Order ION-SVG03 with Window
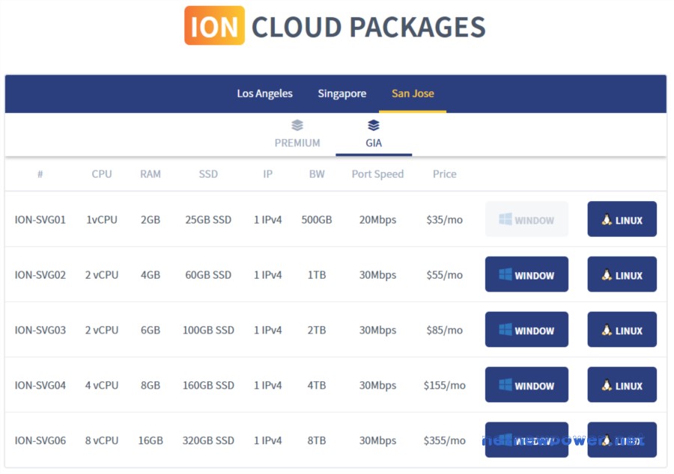The height and width of the screenshot is (474, 674). 526,330
